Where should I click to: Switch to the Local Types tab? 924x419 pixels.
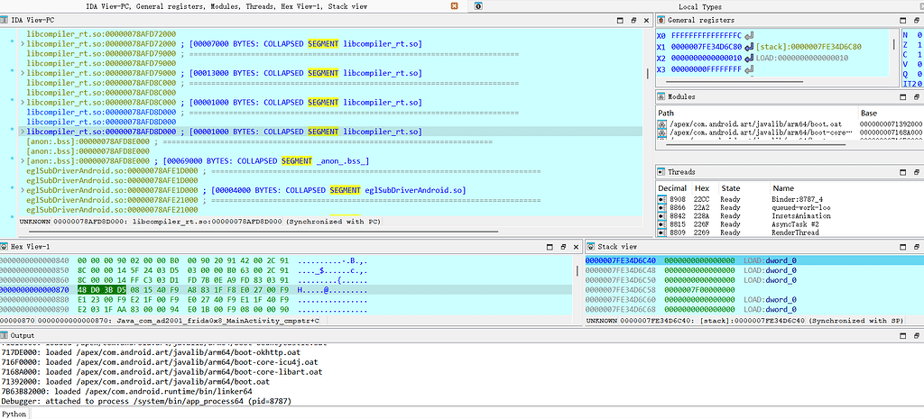[699, 6]
